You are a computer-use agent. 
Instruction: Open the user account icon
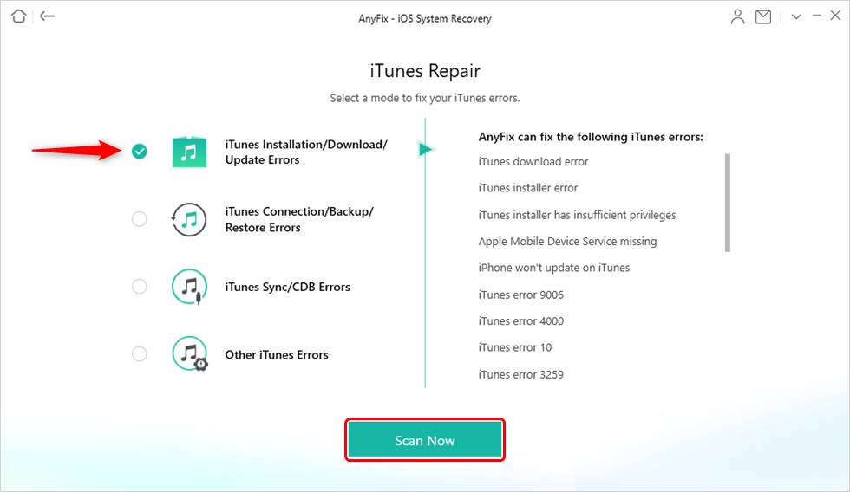coord(737,16)
